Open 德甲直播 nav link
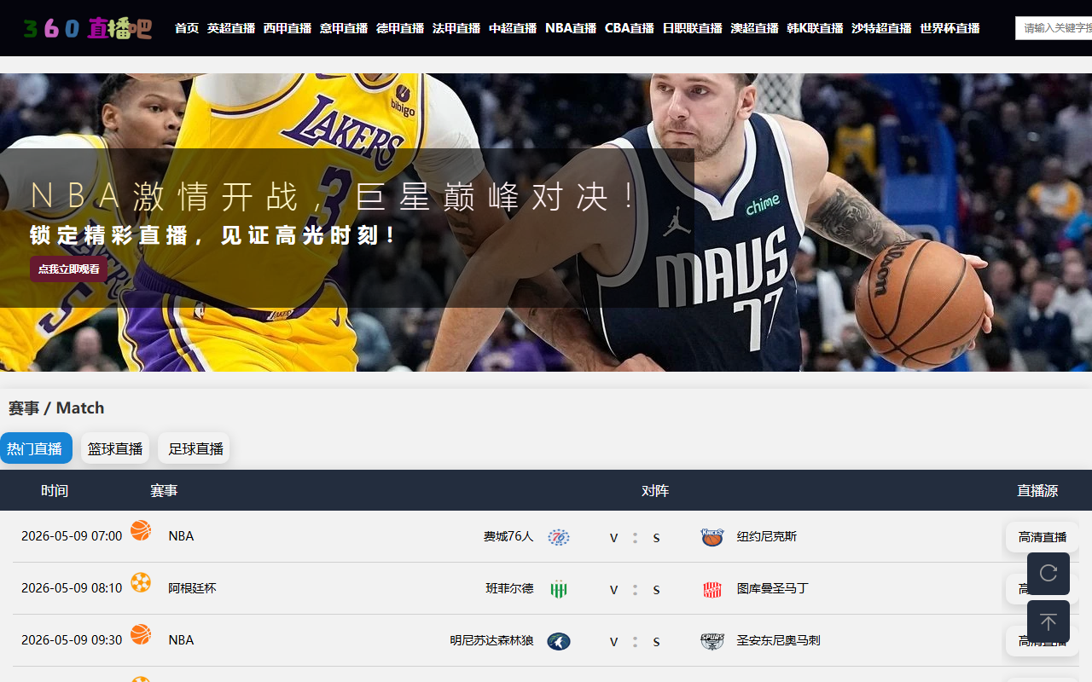The image size is (1092, 682). 400,28
